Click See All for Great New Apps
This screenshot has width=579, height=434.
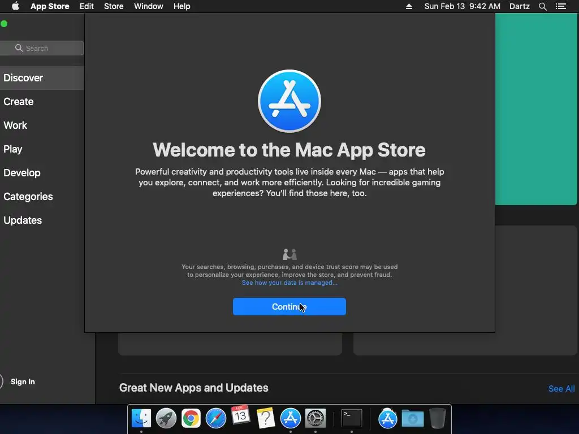[x=561, y=389]
